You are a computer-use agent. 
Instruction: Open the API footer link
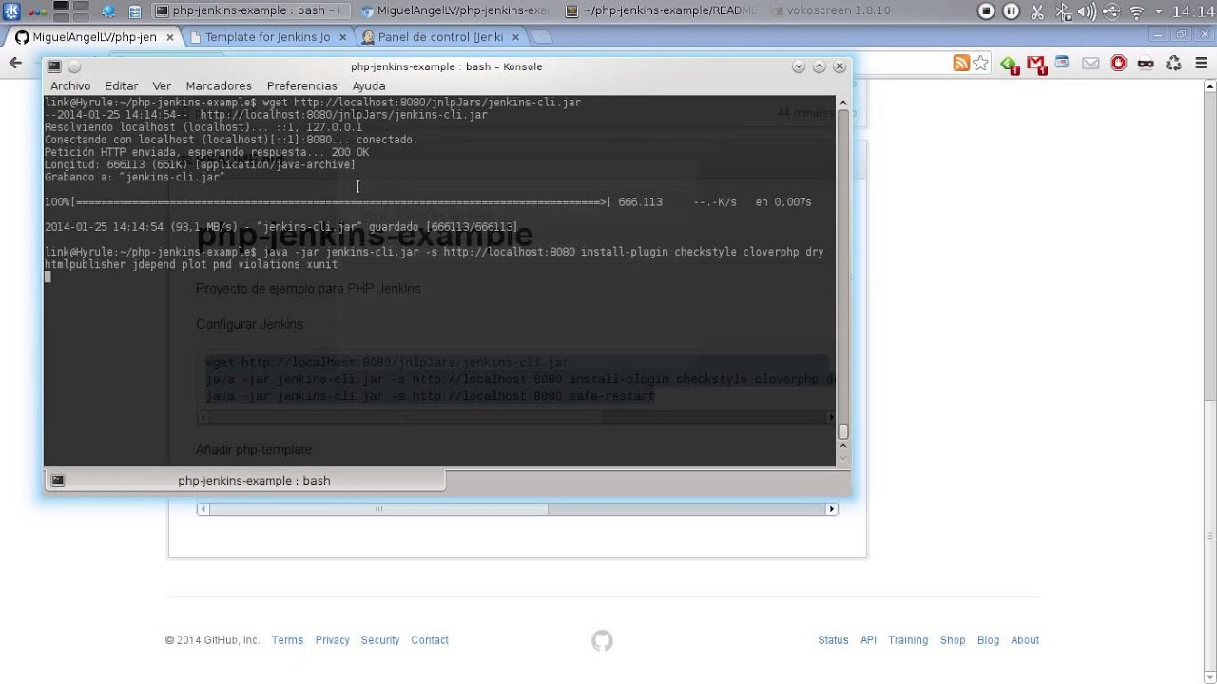pos(868,640)
